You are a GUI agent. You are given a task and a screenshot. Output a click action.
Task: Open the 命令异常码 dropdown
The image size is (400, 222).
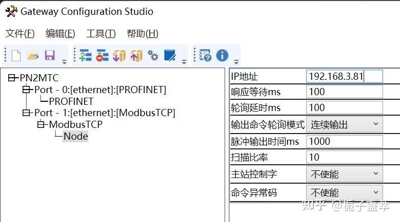344,193
